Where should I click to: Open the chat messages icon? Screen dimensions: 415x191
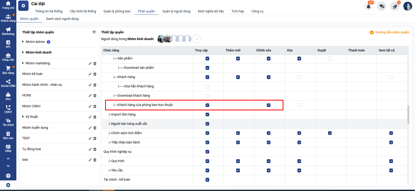[382, 6]
